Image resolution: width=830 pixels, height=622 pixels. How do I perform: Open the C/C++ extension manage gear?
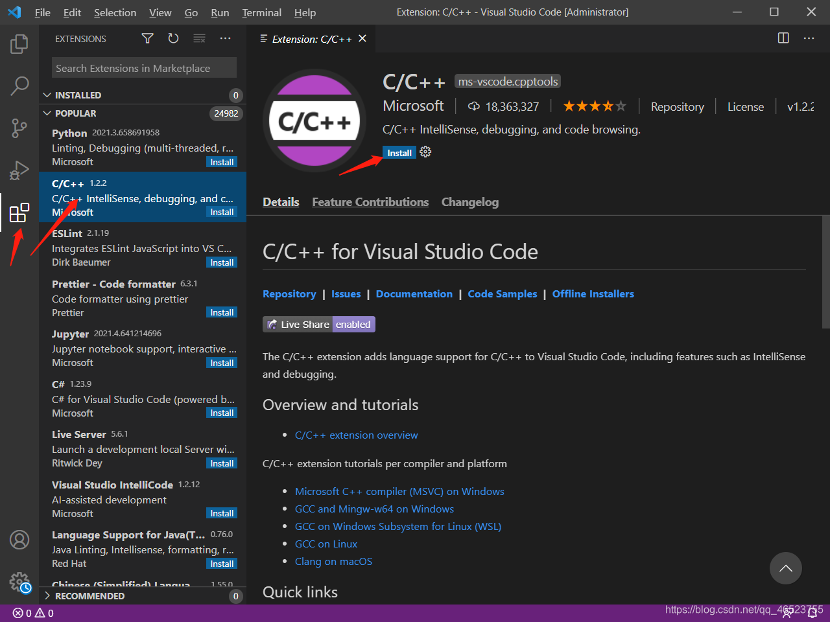click(x=425, y=152)
